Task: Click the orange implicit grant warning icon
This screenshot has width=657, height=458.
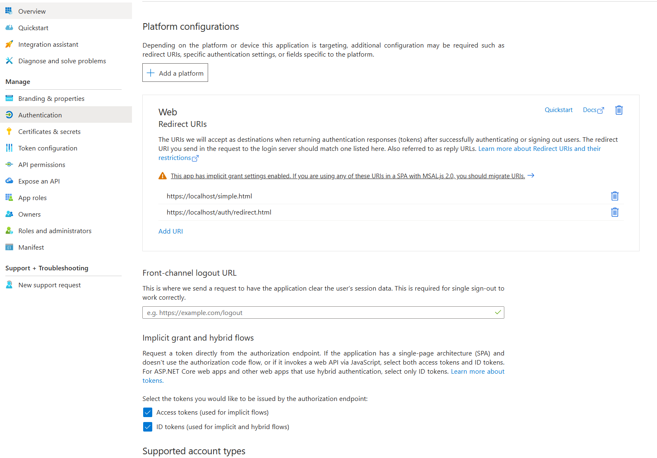Action: tap(163, 176)
